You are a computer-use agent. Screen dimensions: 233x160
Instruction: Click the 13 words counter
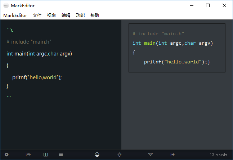pyautogui.click(x=218, y=155)
